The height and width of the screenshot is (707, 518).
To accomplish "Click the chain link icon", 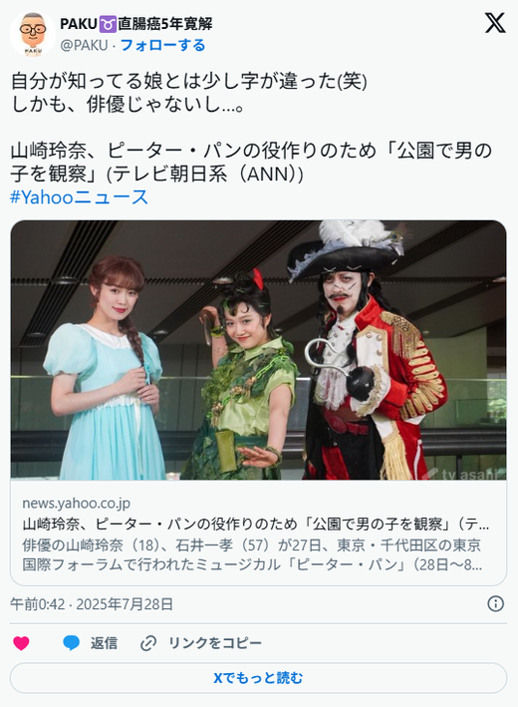I will 148,643.
